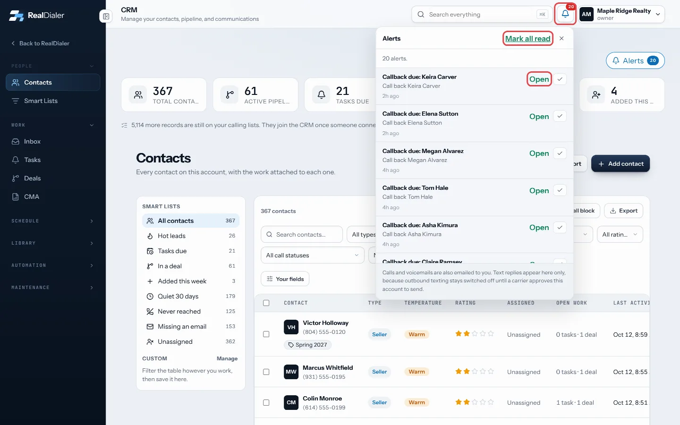Toggle the select-all contacts header checkbox
Image resolution: width=680 pixels, height=425 pixels.
coord(266,303)
